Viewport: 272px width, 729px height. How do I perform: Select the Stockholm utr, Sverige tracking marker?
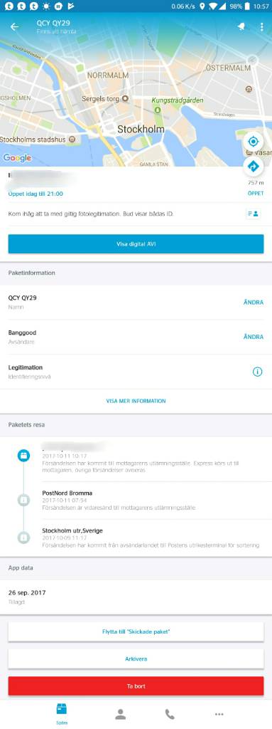coord(23,537)
